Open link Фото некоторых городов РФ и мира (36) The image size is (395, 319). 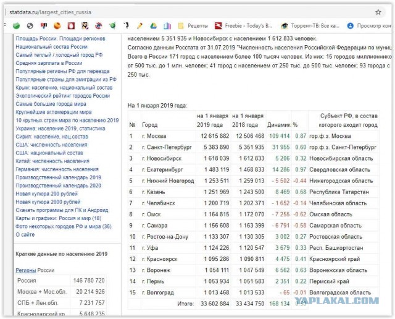click(64, 226)
